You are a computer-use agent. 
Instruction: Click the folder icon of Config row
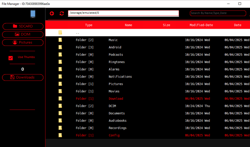click(x=60, y=135)
